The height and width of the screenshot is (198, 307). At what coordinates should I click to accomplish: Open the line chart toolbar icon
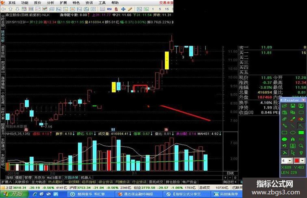[x=38, y=9]
